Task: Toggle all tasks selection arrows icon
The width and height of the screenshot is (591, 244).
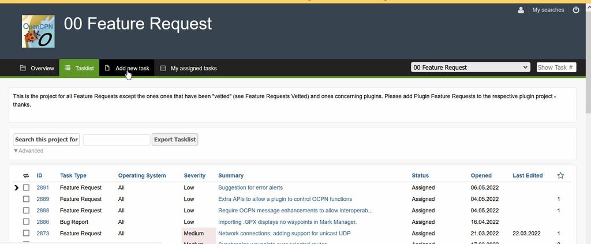Action: click(26, 175)
